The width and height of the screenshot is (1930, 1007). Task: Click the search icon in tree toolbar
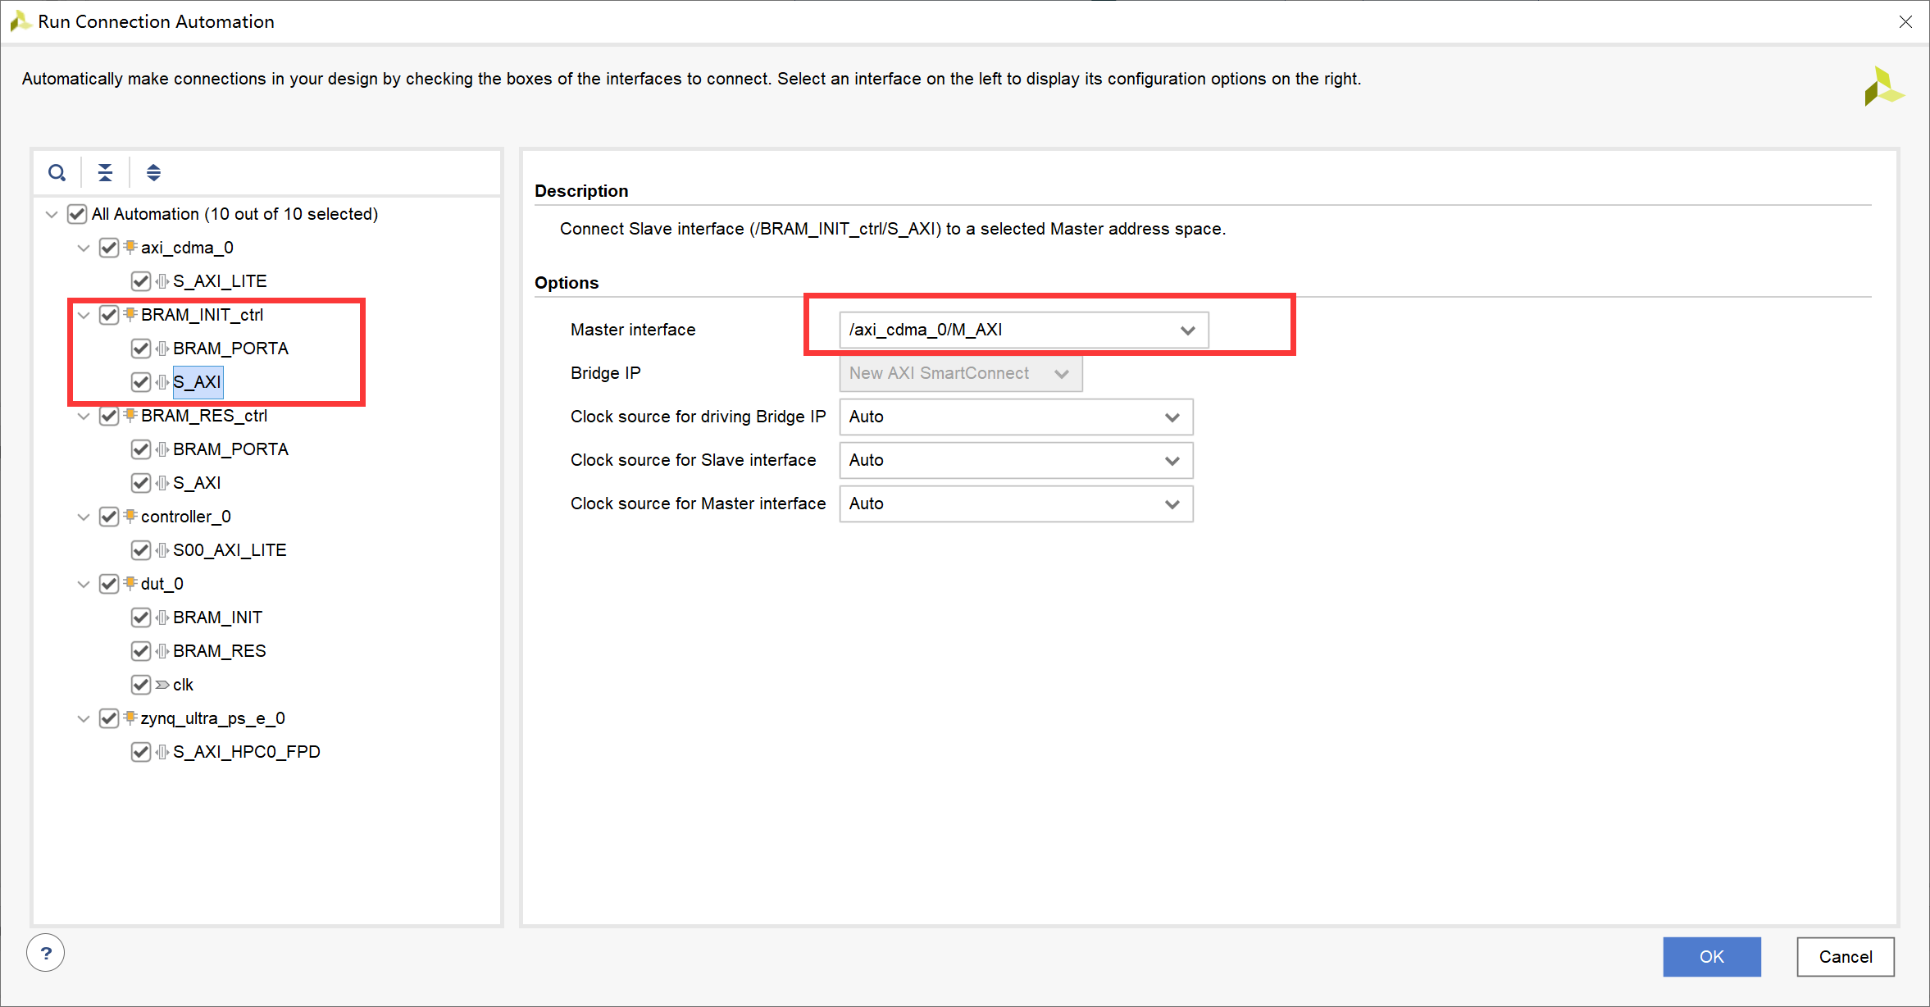click(57, 173)
